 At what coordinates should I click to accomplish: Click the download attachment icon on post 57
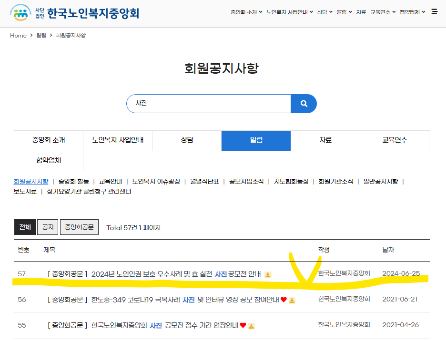coord(268,275)
